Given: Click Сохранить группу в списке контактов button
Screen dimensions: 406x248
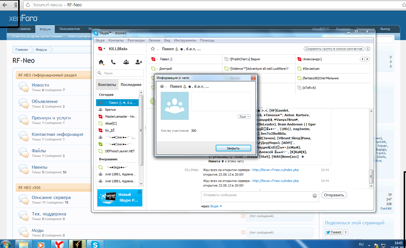Looking at the screenshot, I should tap(334, 49).
